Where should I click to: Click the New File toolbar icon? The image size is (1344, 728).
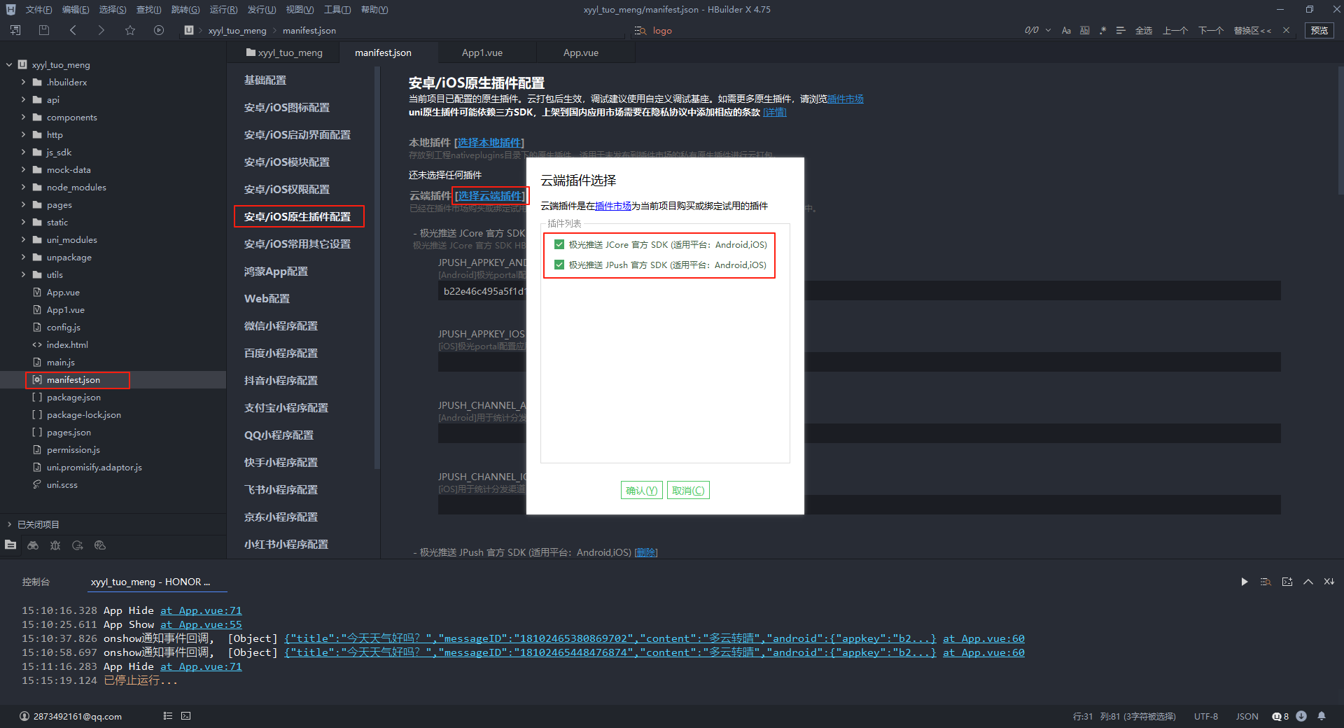15,30
